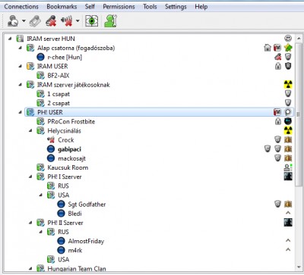304x275 pixels.
Task: Collapse the PH! I Szerver channel
Action: pyautogui.click(x=30, y=177)
